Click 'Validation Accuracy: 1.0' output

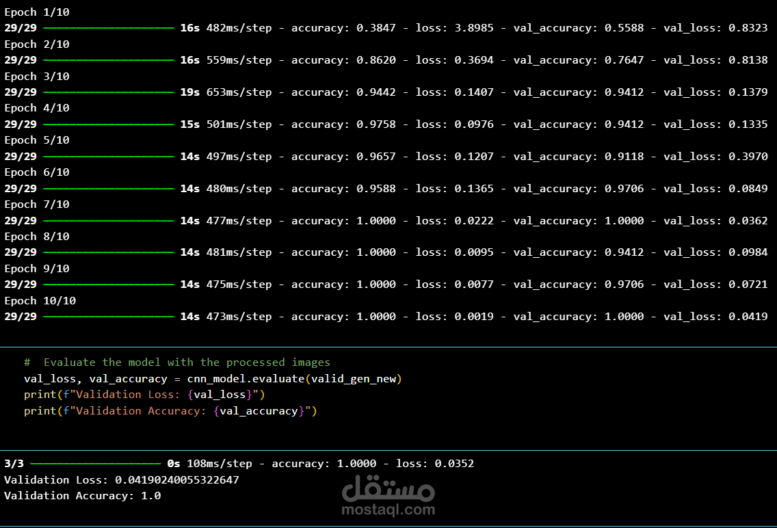pos(83,496)
